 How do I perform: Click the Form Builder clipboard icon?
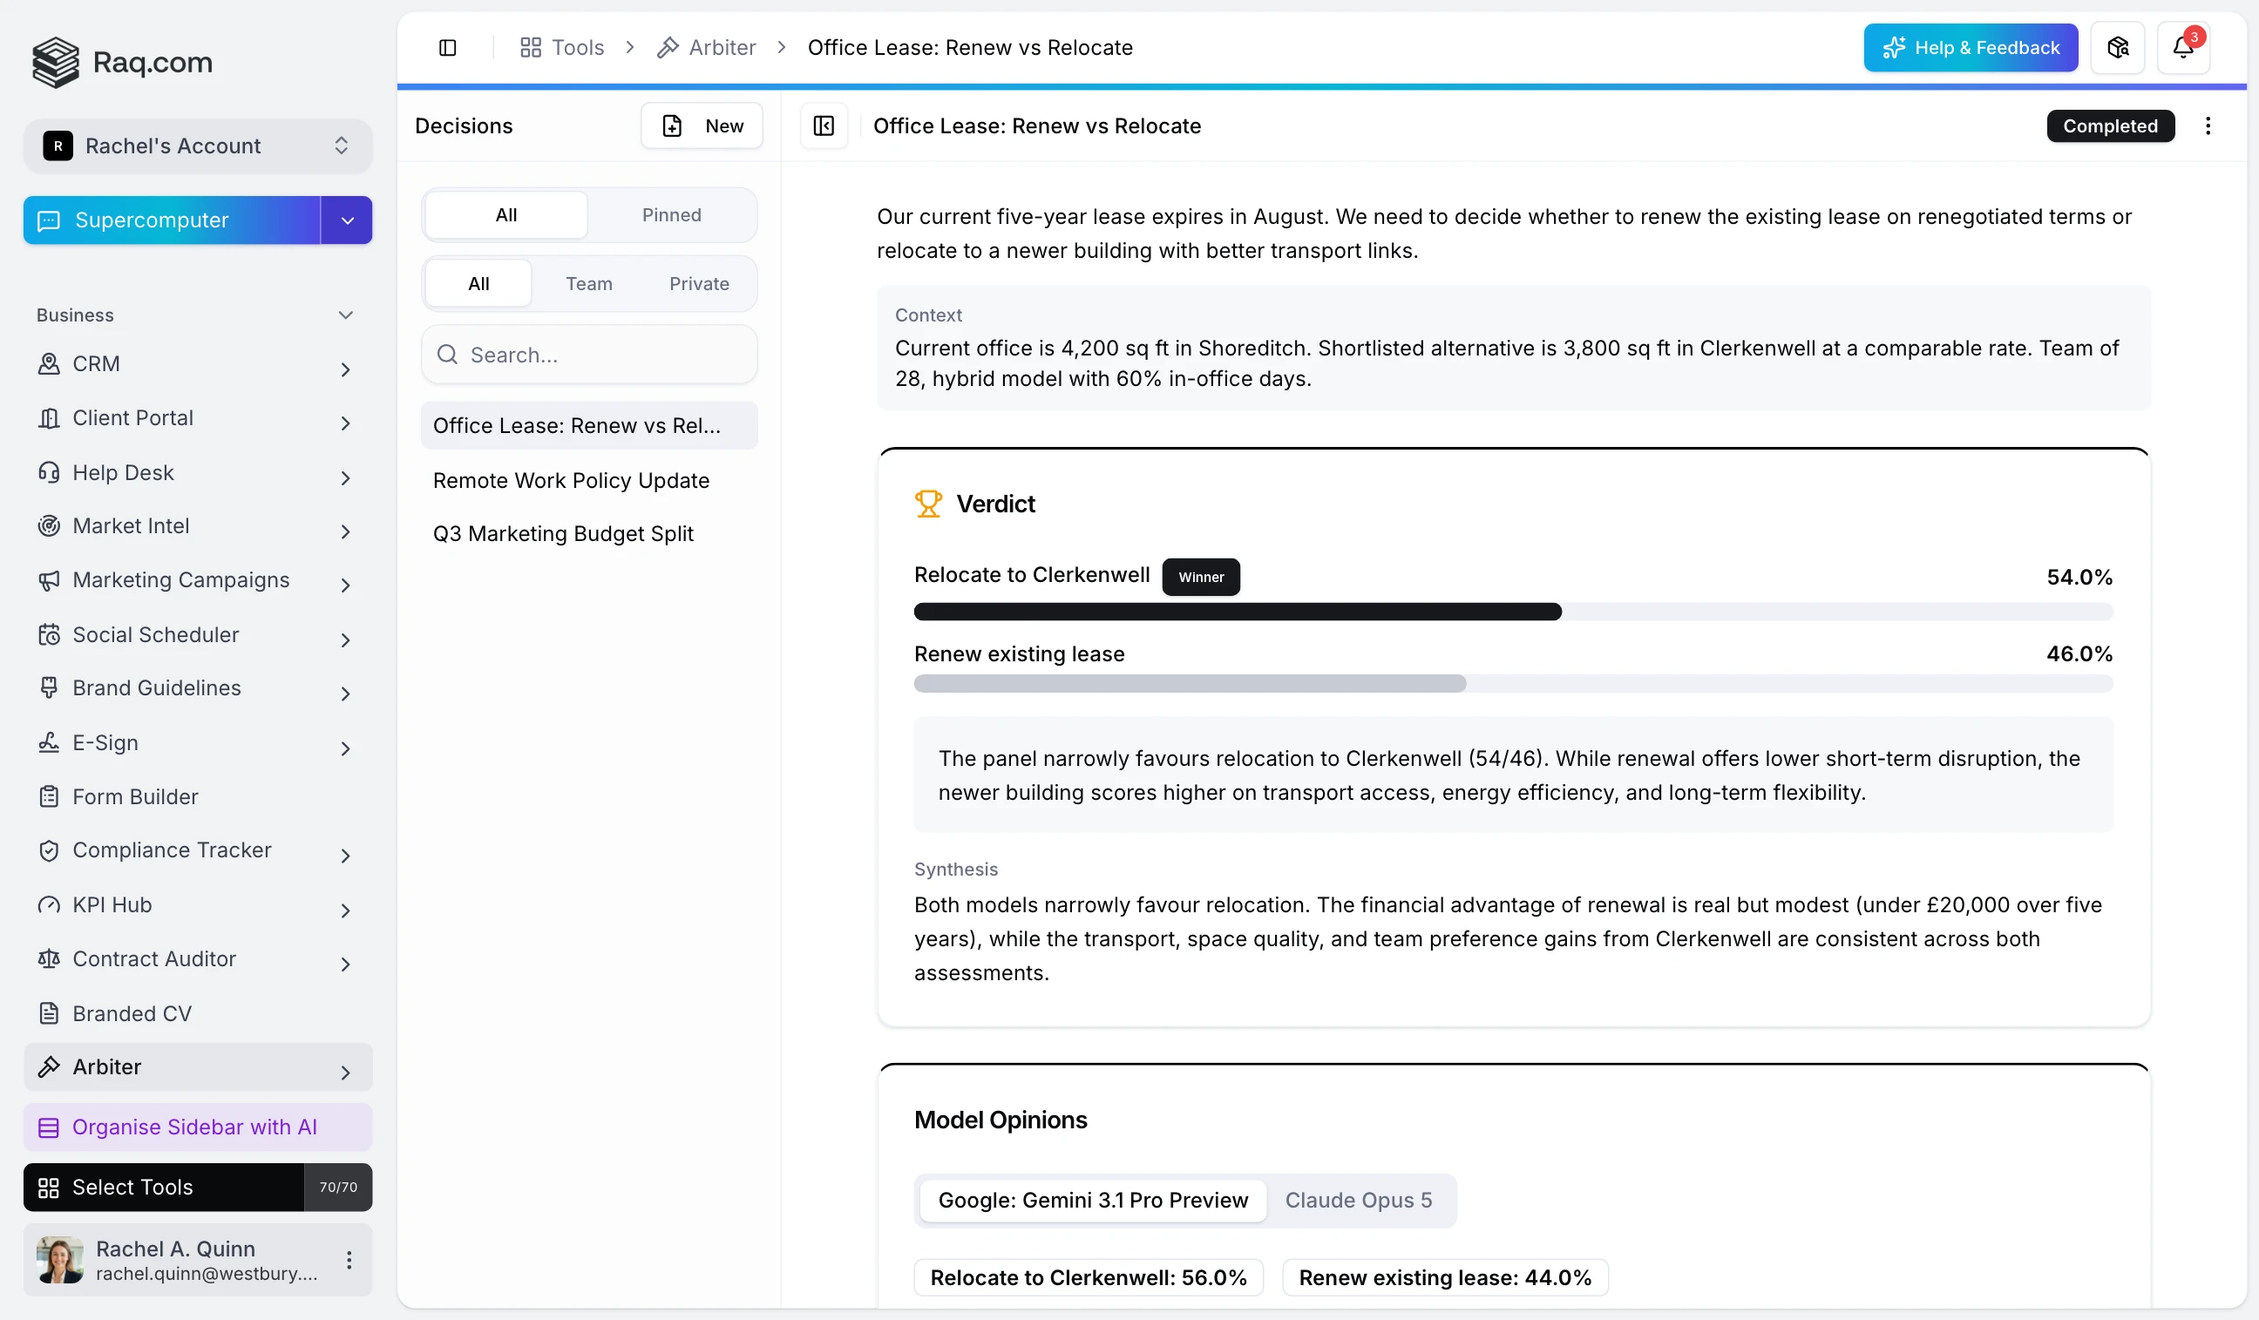coord(50,796)
